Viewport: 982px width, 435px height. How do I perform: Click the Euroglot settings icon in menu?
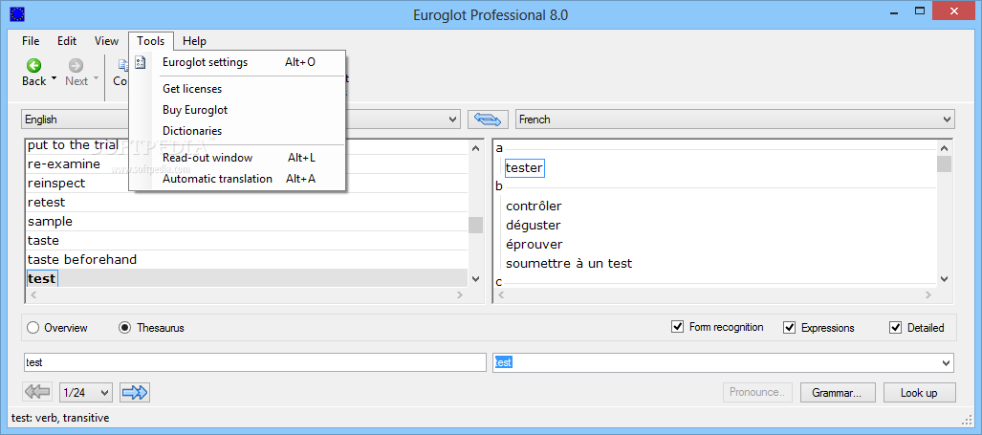(x=141, y=62)
